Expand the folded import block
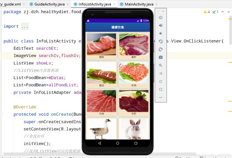This screenshot has width=232, height=158. [x=25, y=27]
